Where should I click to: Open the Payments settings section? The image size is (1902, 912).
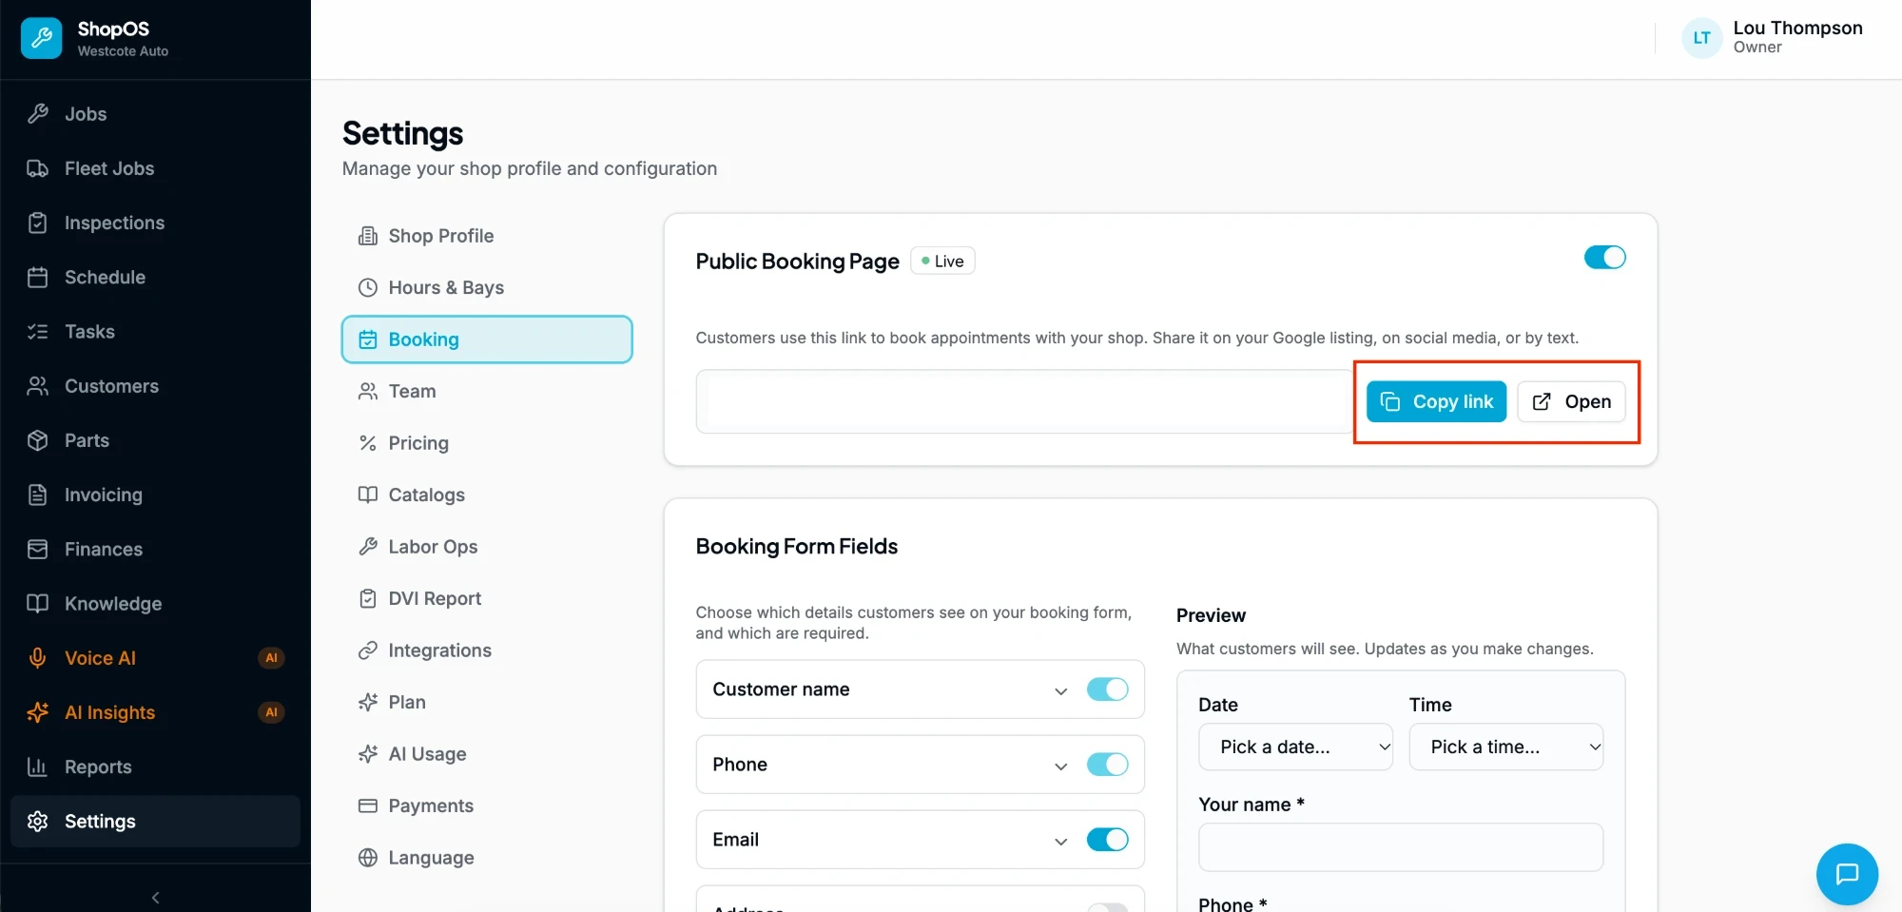487,805
